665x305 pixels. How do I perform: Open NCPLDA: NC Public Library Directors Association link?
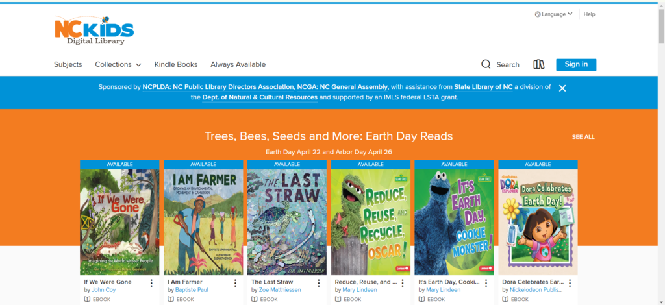(x=218, y=87)
